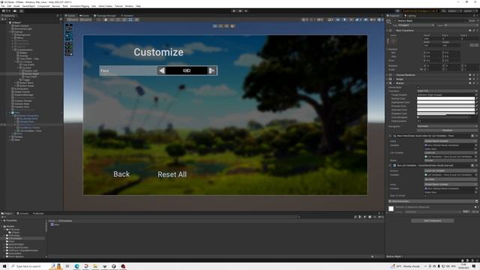Image resolution: width=480 pixels, height=270 pixels.
Task: Collapse the Customization object in Hierarchy
Action: pyautogui.click(x=13, y=50)
